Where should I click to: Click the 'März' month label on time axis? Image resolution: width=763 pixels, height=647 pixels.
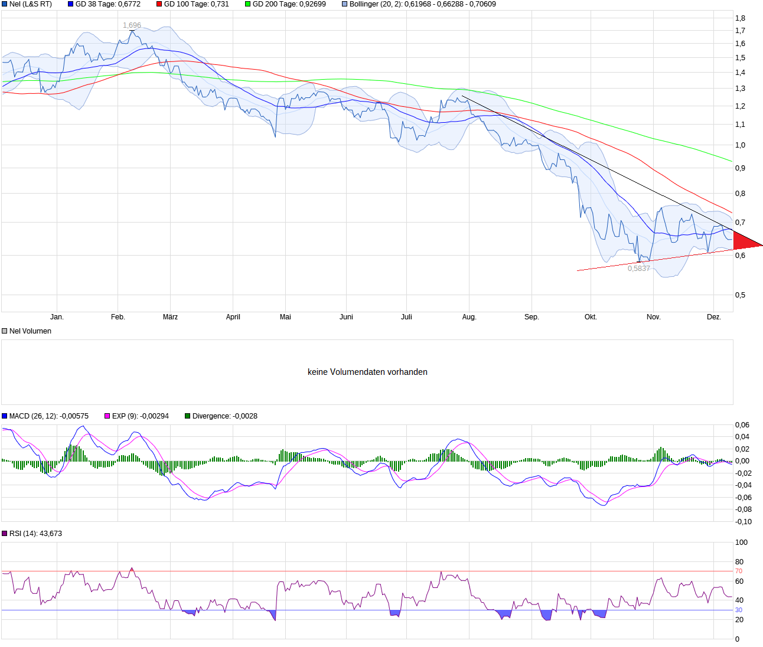click(x=170, y=317)
